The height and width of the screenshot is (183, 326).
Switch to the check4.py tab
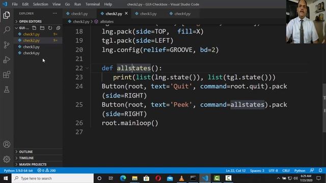point(182,14)
